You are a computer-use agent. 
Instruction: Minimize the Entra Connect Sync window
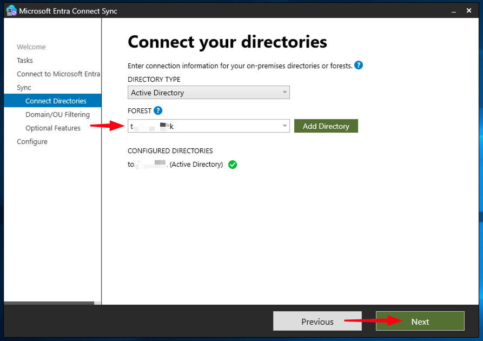[x=454, y=11]
